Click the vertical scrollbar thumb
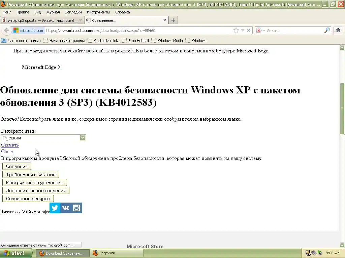Viewport: 345px width, 258px height. [x=342, y=109]
